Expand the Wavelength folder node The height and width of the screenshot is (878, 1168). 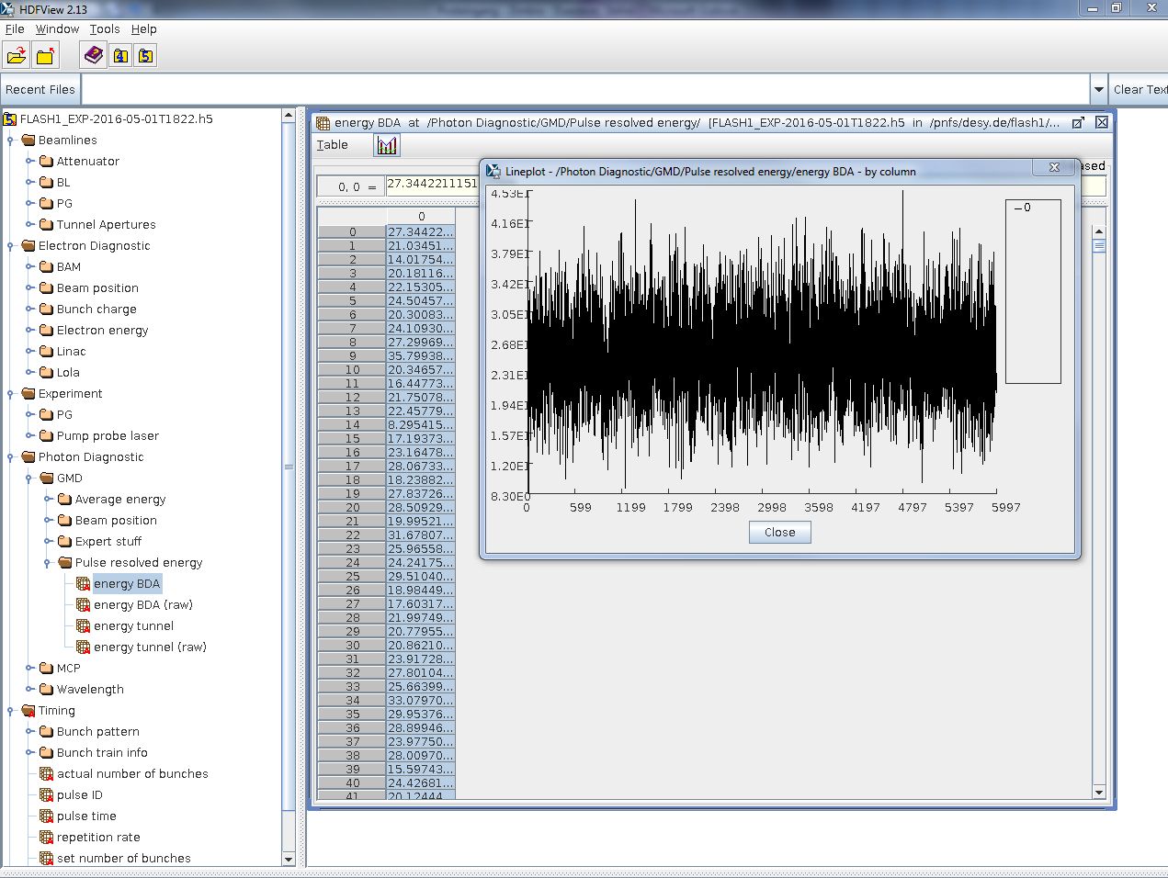29,689
